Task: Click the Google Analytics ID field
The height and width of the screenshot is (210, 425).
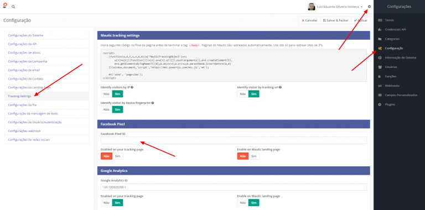Action: [234, 187]
